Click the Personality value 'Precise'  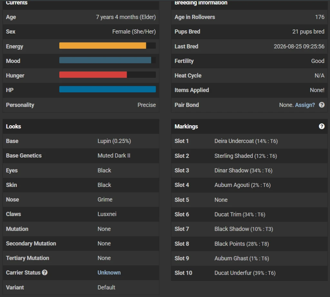pos(147,105)
